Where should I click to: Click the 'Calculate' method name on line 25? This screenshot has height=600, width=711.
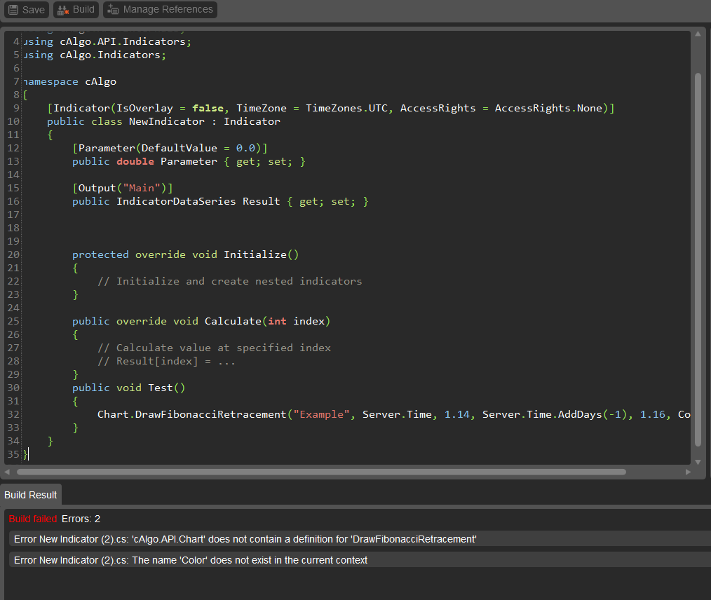[x=233, y=321]
